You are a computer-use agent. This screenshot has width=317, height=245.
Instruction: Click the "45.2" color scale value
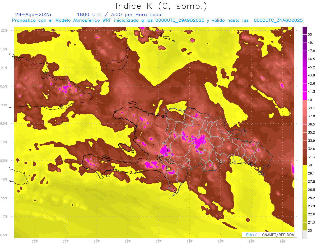click(311, 67)
